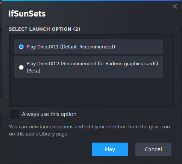Click the 'Play DirectX11' text

[42, 47]
